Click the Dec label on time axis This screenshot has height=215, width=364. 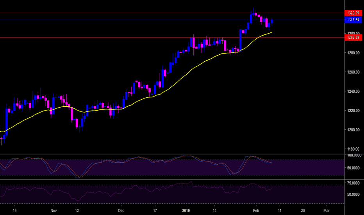(x=121, y=211)
